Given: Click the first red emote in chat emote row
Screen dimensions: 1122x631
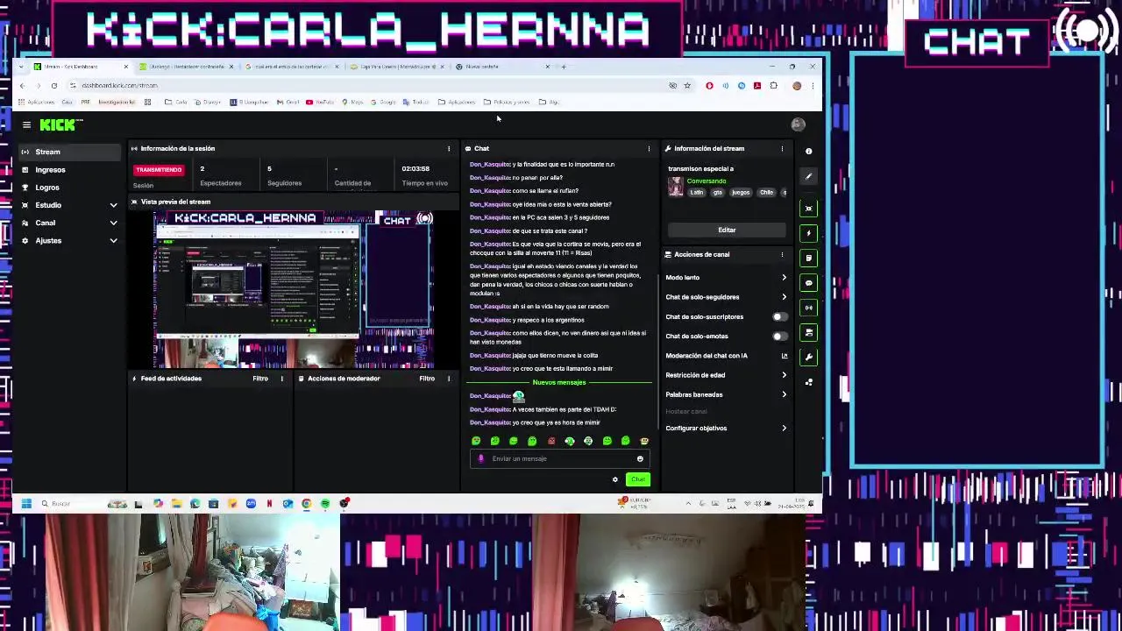Looking at the screenshot, I should coord(550,441).
